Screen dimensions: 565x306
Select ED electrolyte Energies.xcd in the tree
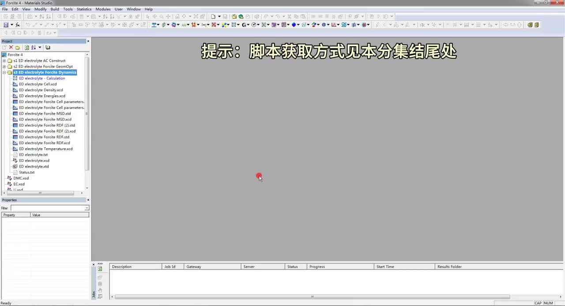pos(42,96)
